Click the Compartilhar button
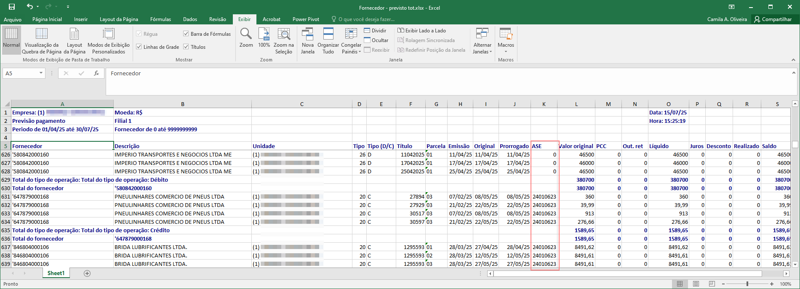The image size is (800, 289). coord(773,19)
